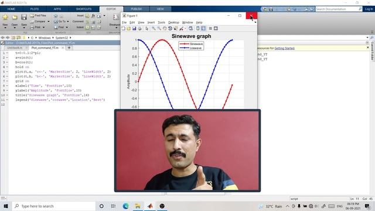375x211 pixels.
Task: Open the Edit menu in Figure 1
Action: click(132, 22)
